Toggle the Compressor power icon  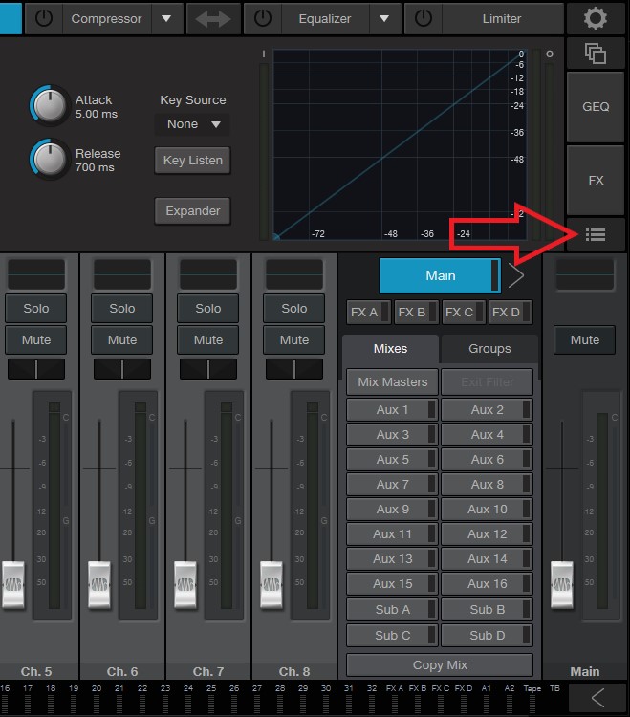[44, 19]
